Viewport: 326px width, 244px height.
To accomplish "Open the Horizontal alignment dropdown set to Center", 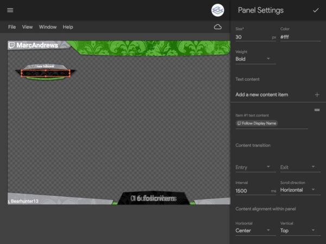I will point(255,230).
